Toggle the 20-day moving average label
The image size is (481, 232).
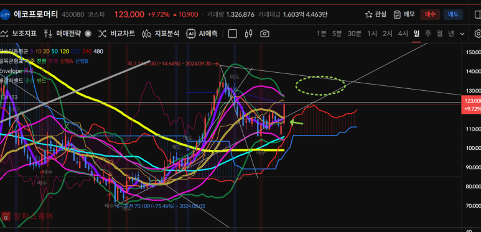pyautogui.click(x=46, y=52)
